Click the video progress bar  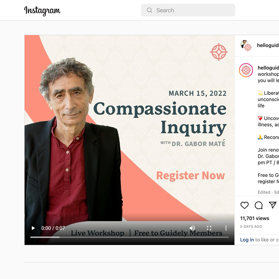pos(129,237)
